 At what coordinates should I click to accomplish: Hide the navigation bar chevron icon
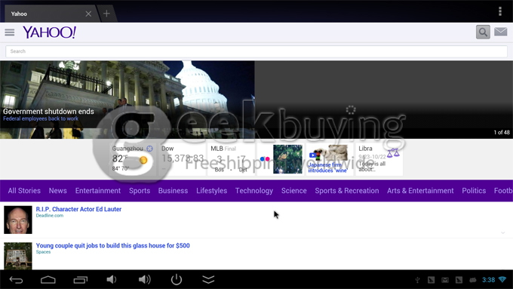208,280
